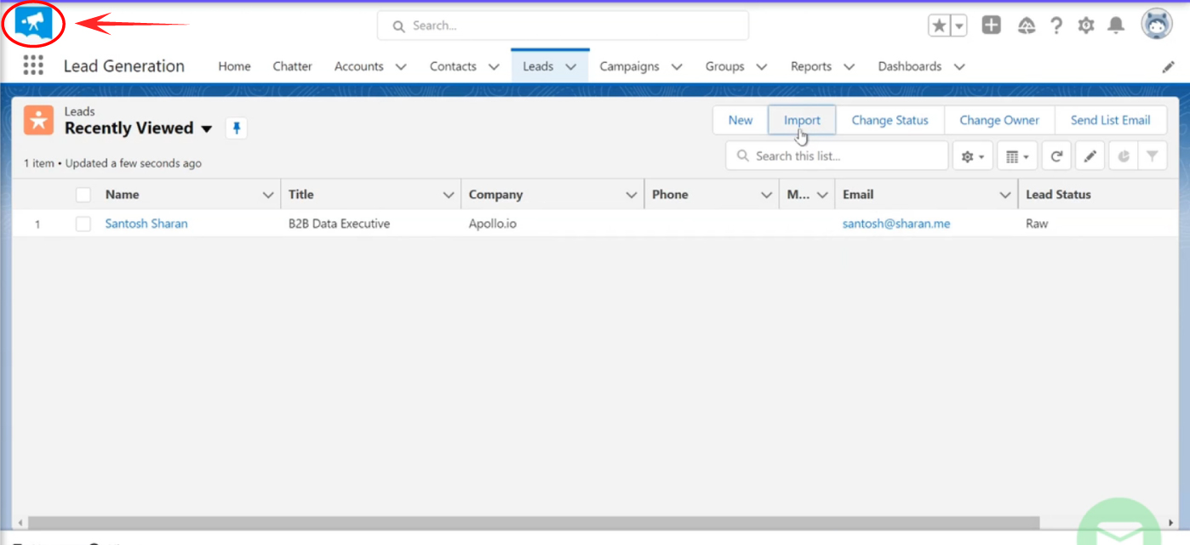Expand the Reports tab chevron

tap(849, 66)
